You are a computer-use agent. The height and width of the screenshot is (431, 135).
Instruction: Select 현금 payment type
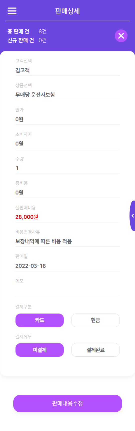click(x=95, y=320)
